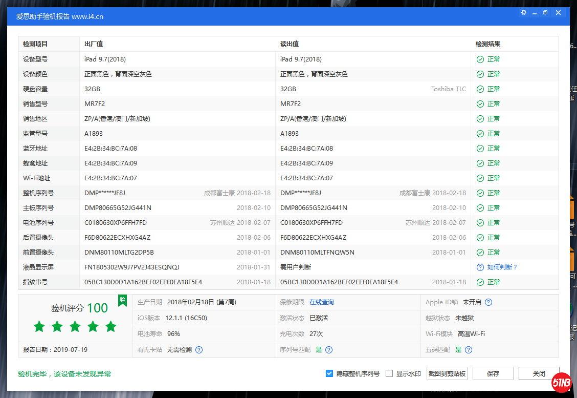Image resolution: width=577 pixels, height=398 pixels.
Task: Click the 关闭 button at bottom
Action: [539, 373]
